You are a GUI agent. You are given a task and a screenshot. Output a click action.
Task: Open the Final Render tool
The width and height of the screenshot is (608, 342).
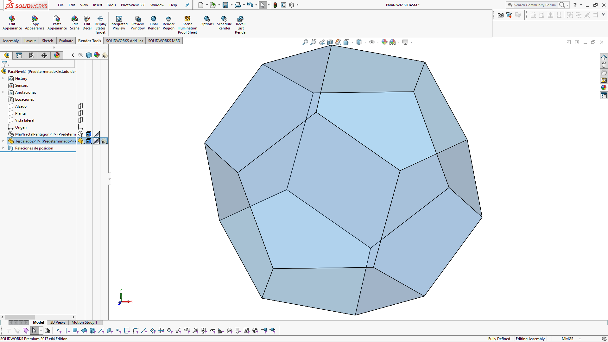(154, 19)
